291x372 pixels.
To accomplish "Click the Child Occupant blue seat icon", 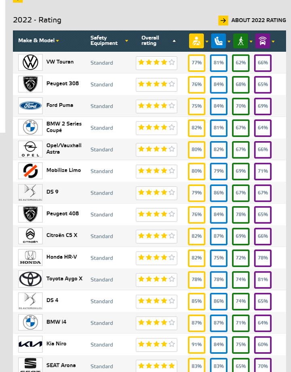I will click(x=218, y=41).
